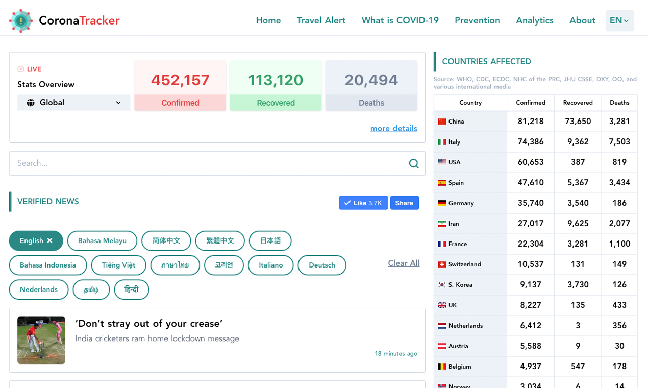Toggle the Nederlands language filter
Screen dimensions: 648x388
pyautogui.click(x=39, y=289)
